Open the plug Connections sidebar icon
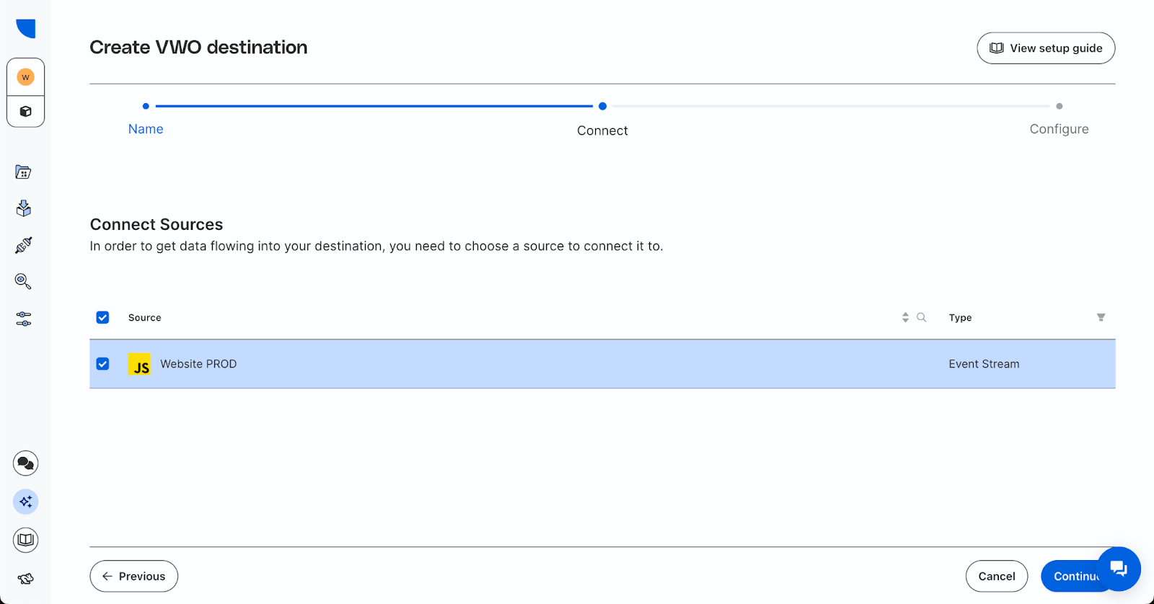Image resolution: width=1154 pixels, height=604 pixels. 23,245
